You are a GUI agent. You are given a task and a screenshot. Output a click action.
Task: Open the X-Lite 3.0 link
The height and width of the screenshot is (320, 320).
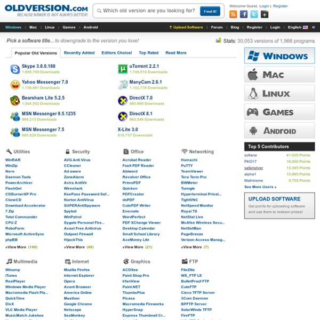(x=128, y=130)
